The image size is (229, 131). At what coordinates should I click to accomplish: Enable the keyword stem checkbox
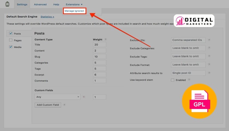click(172, 80)
